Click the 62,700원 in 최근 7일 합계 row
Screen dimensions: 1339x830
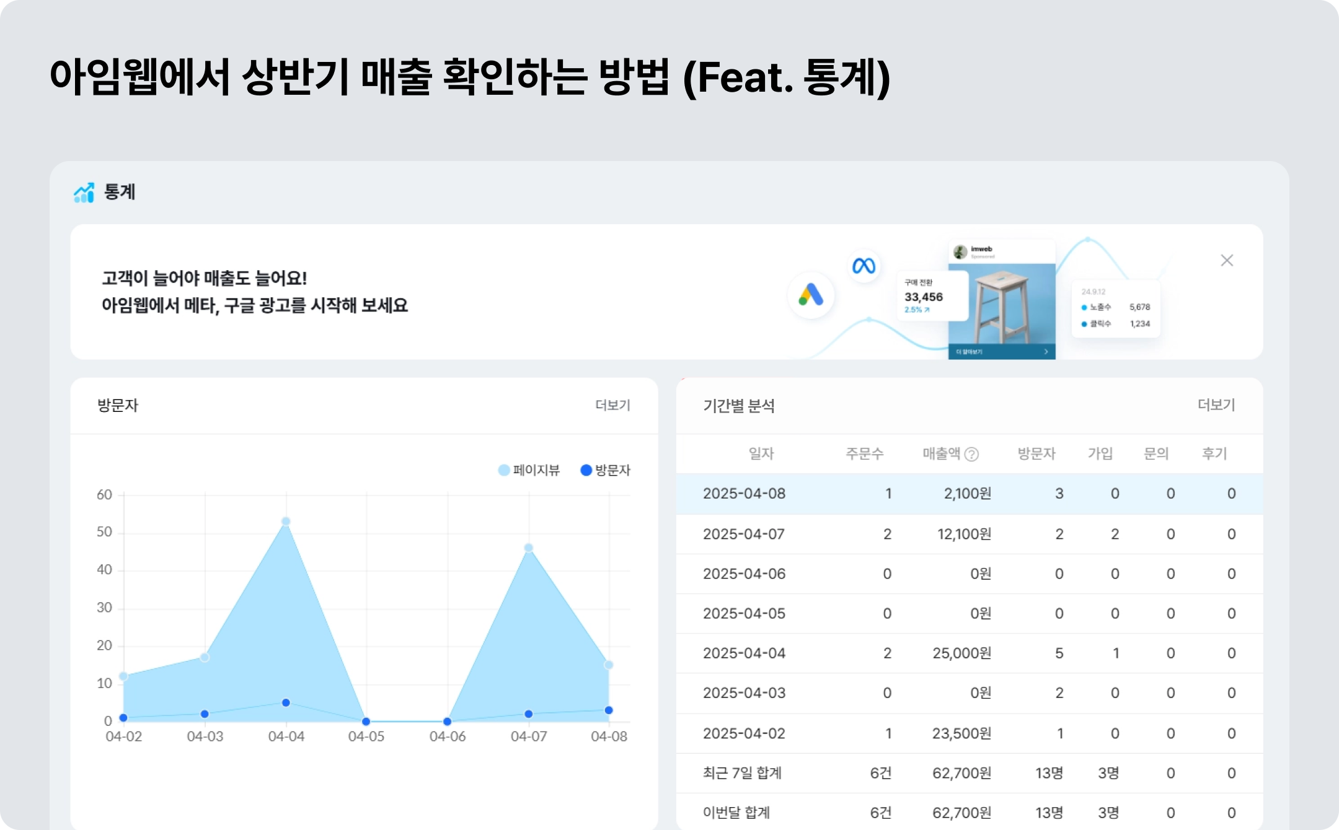pos(961,773)
